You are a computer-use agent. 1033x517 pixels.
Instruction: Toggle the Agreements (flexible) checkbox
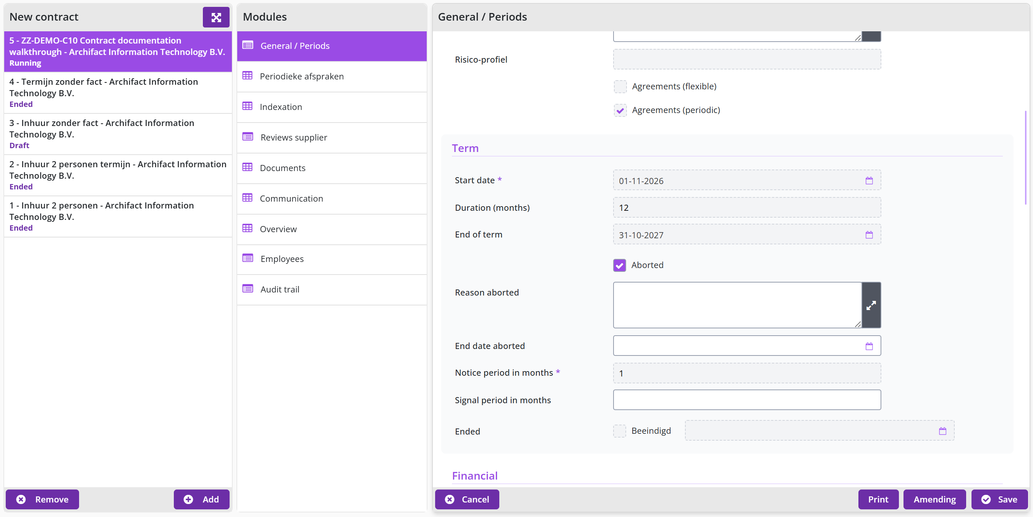pyautogui.click(x=620, y=87)
